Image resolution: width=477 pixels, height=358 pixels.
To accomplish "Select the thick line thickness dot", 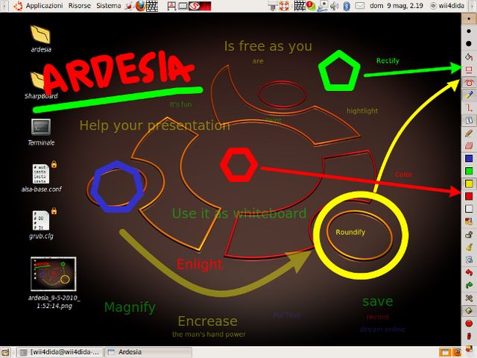I will (x=469, y=44).
